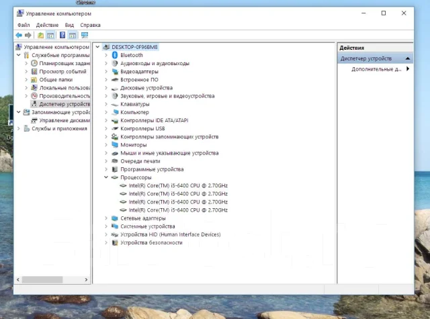Image resolution: width=430 pixels, height=319 pixels.
Task: Click the Forward arrow toolbar icon
Action: point(28,35)
